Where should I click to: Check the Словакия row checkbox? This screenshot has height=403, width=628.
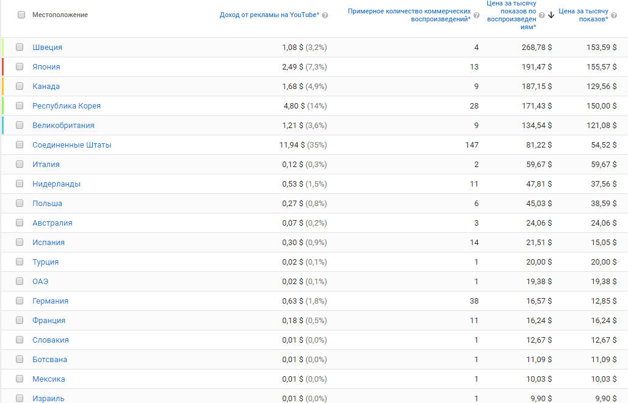(x=20, y=340)
